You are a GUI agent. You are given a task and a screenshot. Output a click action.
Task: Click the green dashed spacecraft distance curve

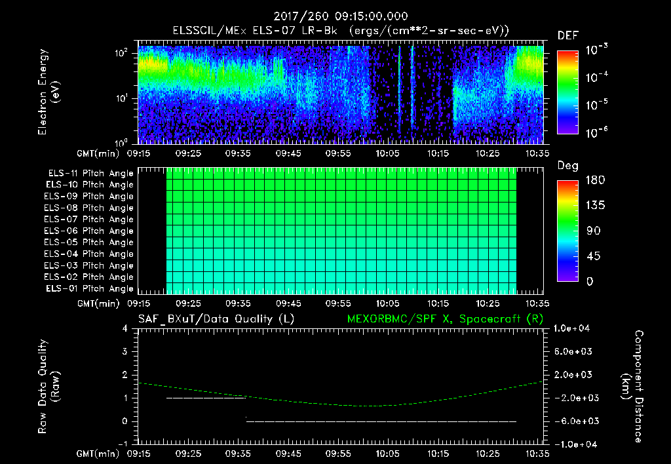pyautogui.click(x=341, y=403)
